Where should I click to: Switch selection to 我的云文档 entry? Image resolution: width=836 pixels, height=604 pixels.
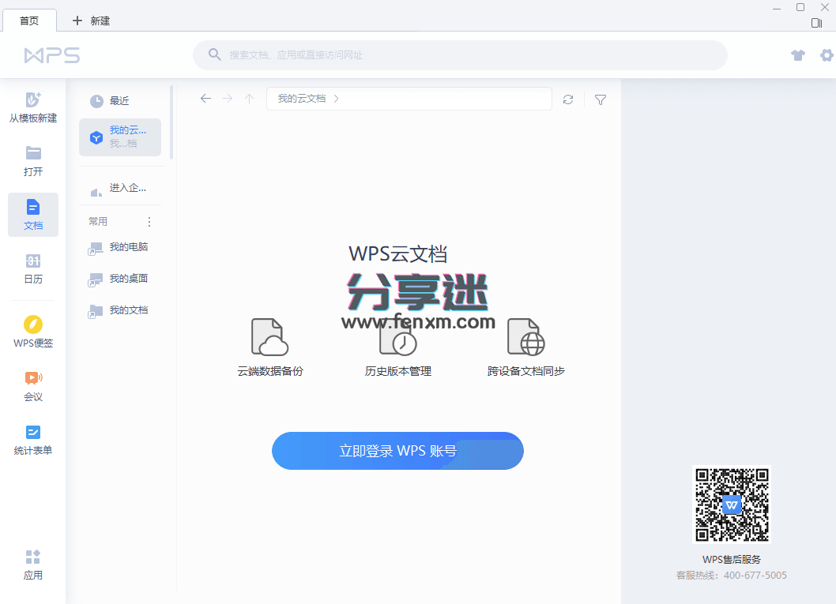(x=119, y=137)
